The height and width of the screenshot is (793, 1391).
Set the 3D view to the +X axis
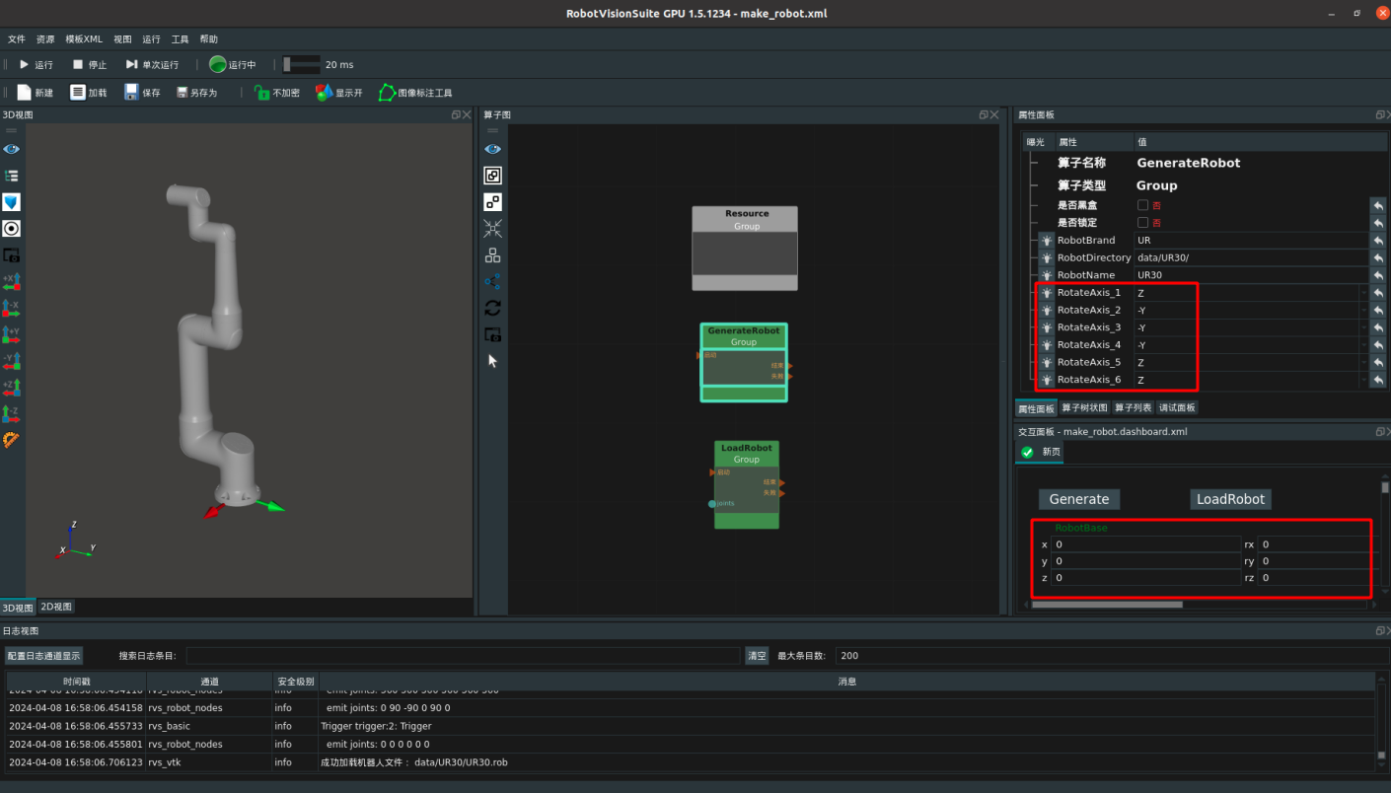tap(12, 282)
